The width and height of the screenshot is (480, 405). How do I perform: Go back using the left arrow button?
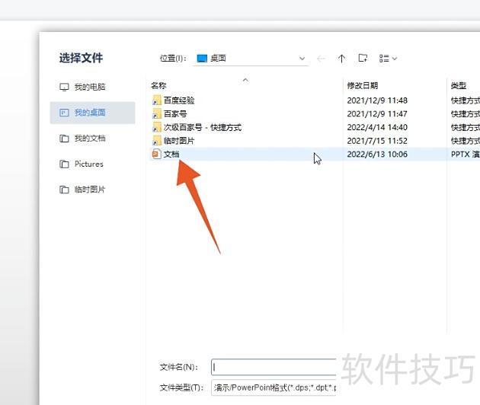coord(321,58)
